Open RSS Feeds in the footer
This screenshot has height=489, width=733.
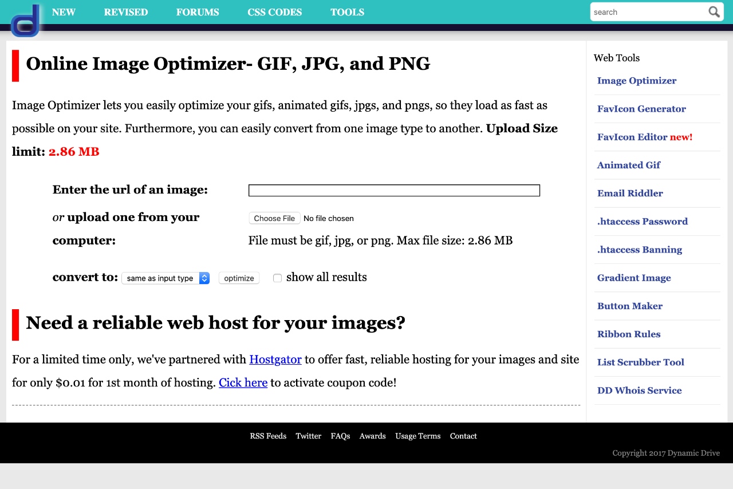click(x=268, y=436)
